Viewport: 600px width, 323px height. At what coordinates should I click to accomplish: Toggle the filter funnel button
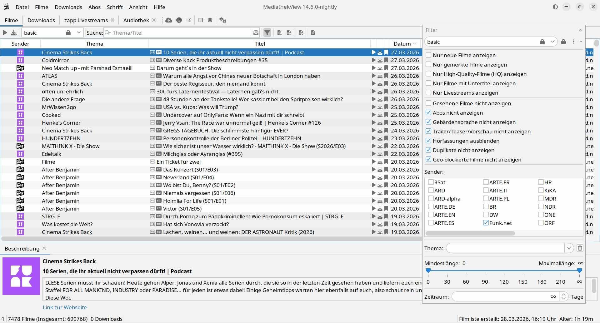click(267, 32)
